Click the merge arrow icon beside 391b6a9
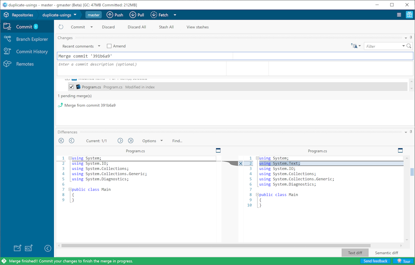The width and height of the screenshot is (415, 265). pos(61,105)
